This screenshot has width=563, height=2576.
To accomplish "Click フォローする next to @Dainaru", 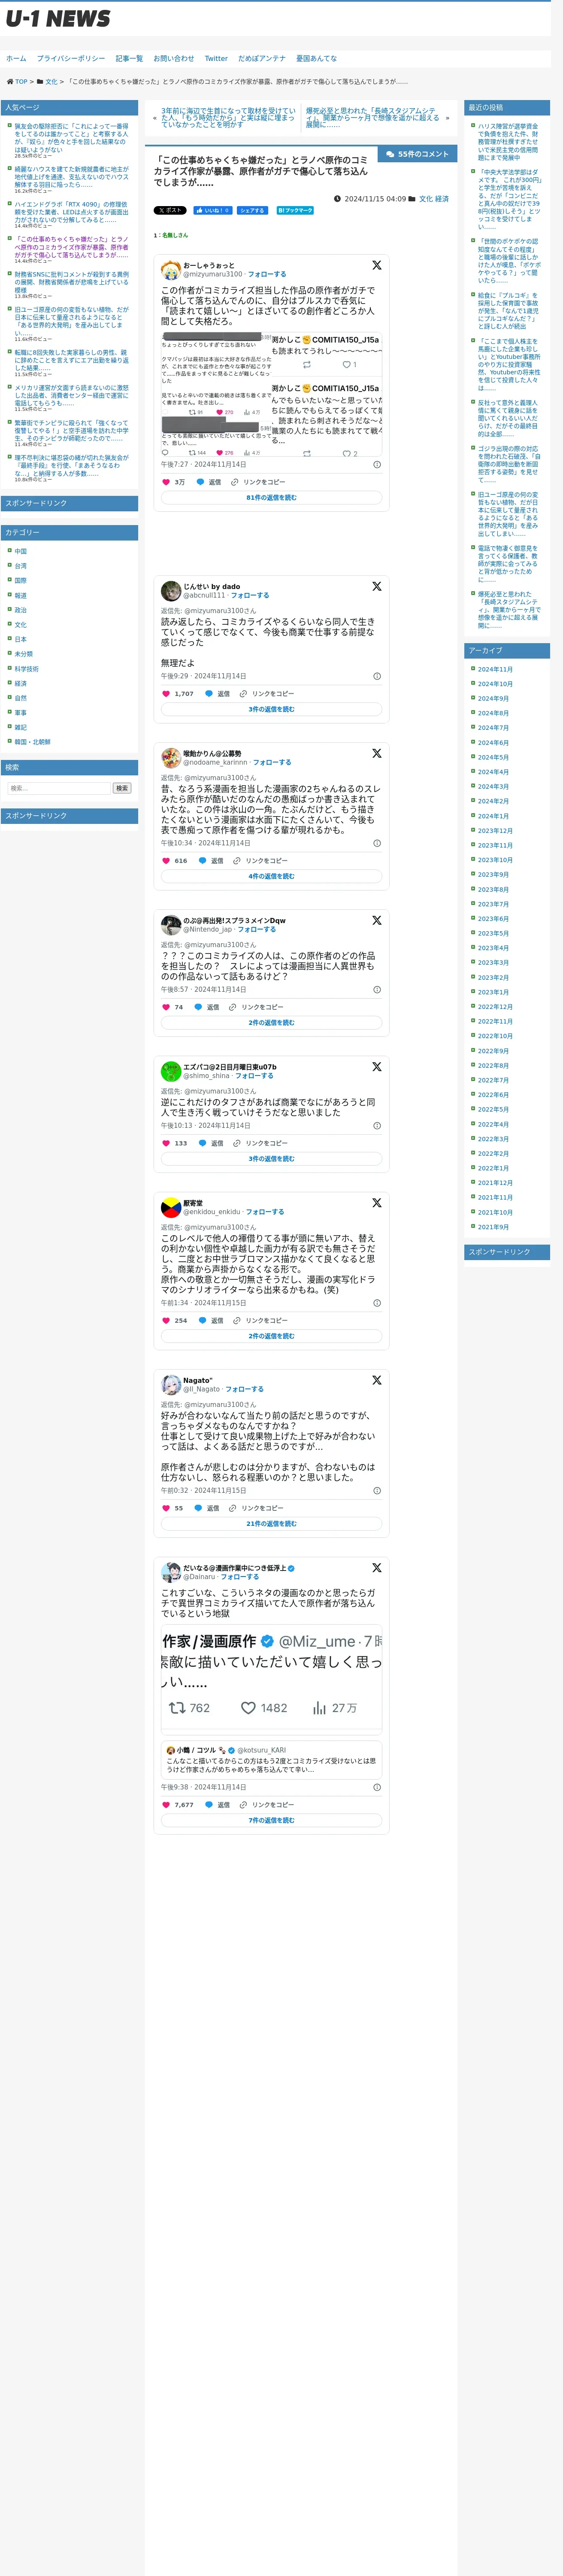I will coord(240,1576).
